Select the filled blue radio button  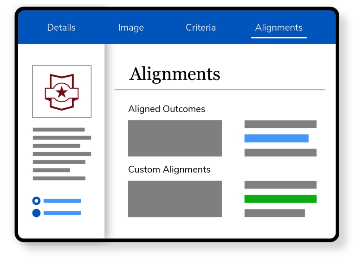pyautogui.click(x=36, y=213)
